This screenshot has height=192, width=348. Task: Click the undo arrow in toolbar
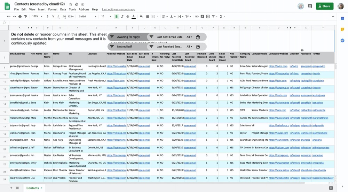coord(9,17)
